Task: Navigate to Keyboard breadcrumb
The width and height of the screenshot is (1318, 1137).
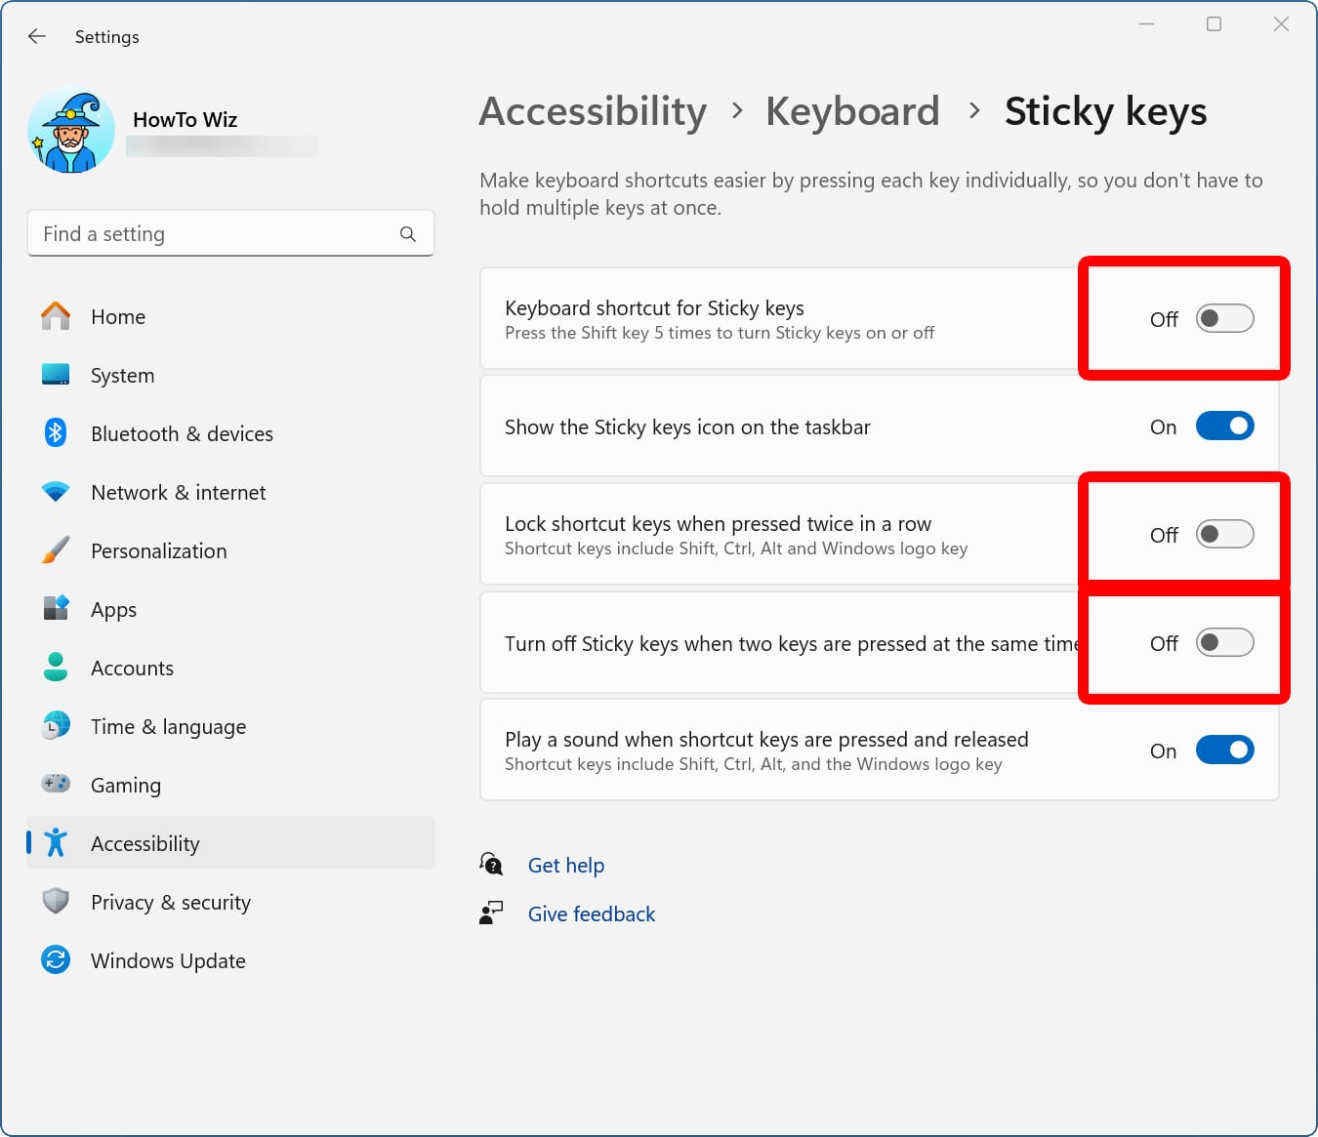Action: pos(852,111)
